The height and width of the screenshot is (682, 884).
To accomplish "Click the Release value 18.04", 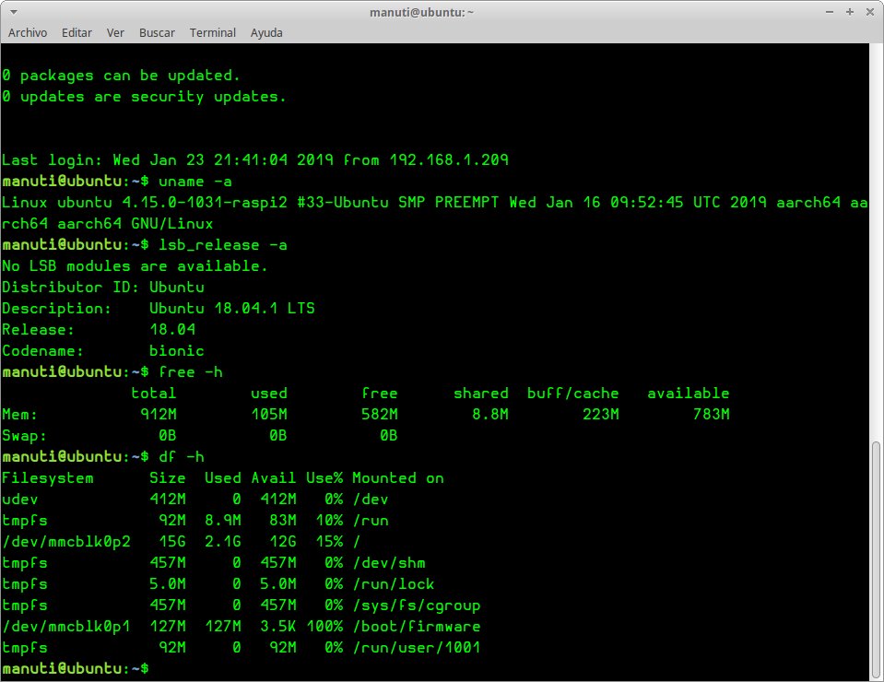I will 172,330.
